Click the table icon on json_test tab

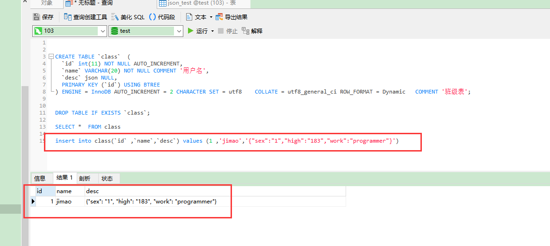pos(162,4)
